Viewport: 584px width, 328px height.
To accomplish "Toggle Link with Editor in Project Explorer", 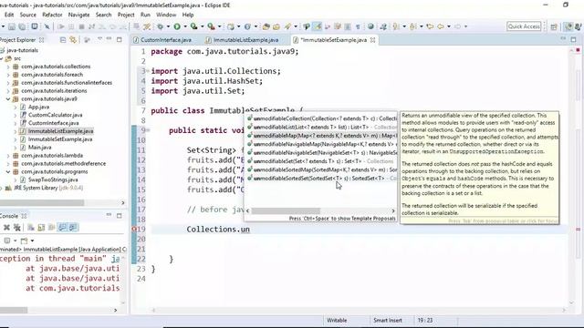I will click(73, 39).
